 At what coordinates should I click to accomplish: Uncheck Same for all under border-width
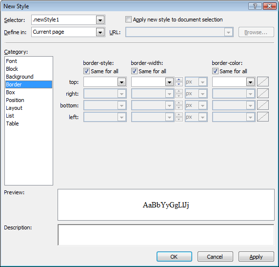coord(134,71)
